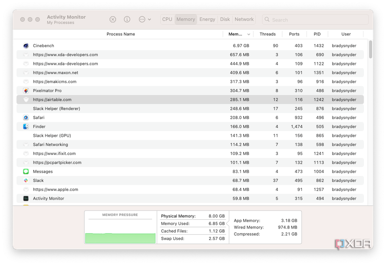Select the Activity Monitor process name

pyautogui.click(x=49, y=198)
